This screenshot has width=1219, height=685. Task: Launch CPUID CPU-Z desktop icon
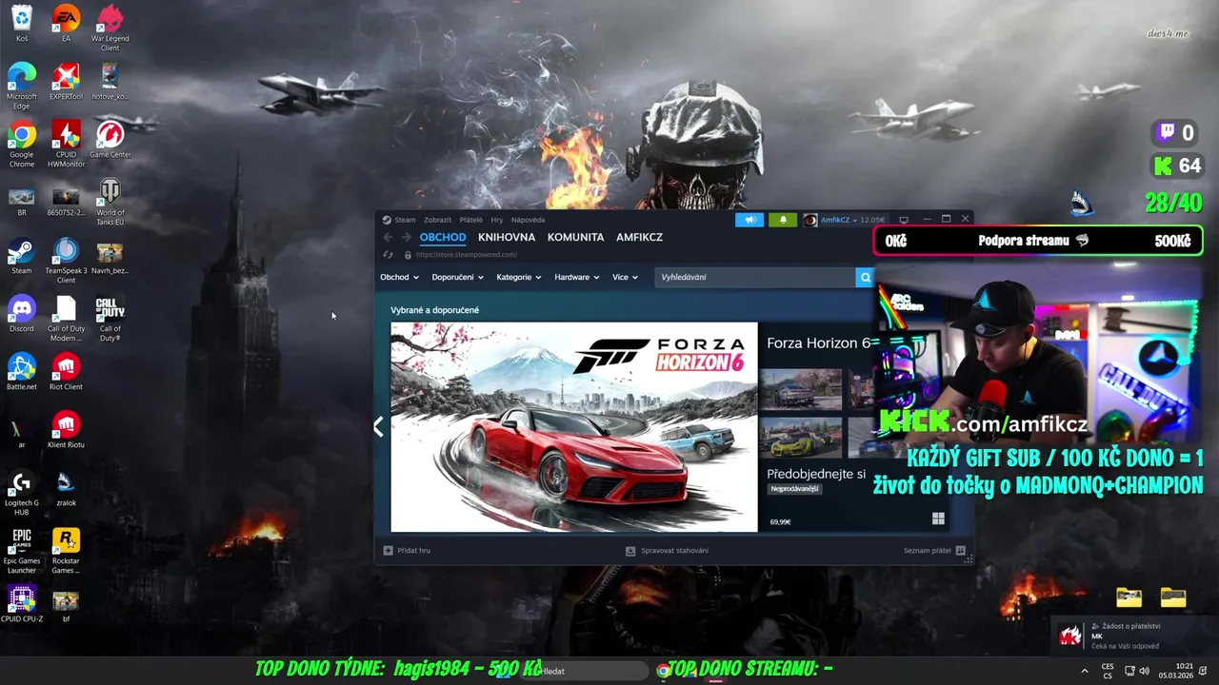22,604
